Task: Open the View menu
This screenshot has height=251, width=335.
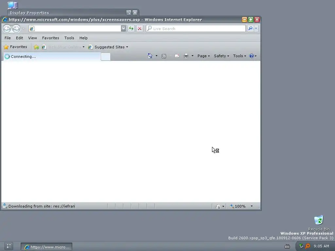Action: pyautogui.click(x=32, y=38)
